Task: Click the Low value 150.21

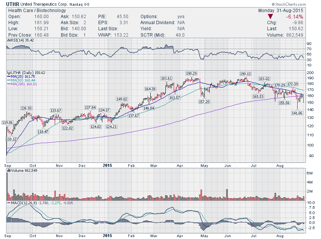Action: [x=42, y=29]
